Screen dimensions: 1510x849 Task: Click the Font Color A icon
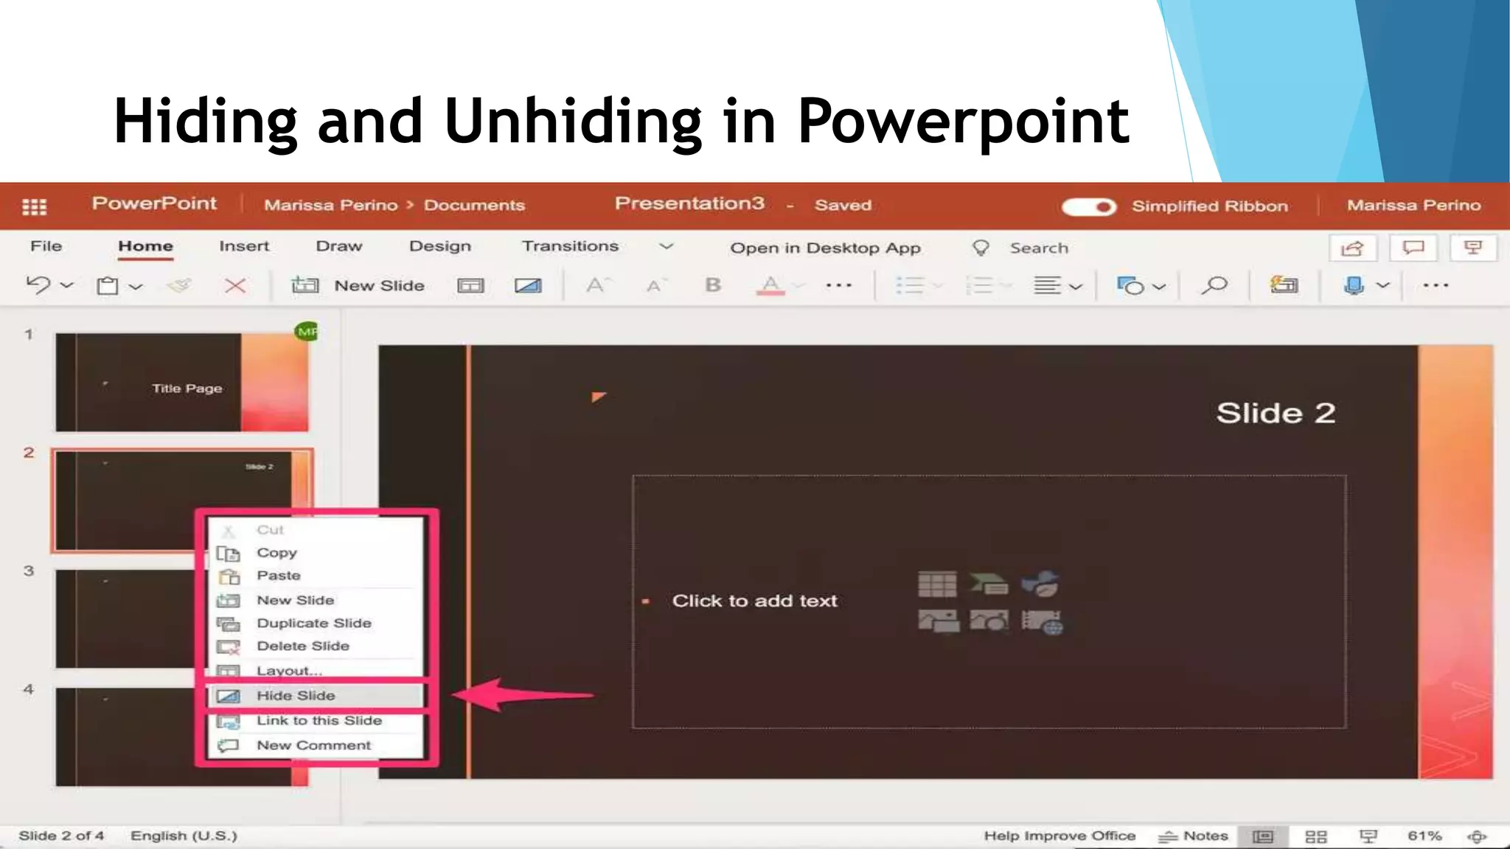[x=770, y=285]
